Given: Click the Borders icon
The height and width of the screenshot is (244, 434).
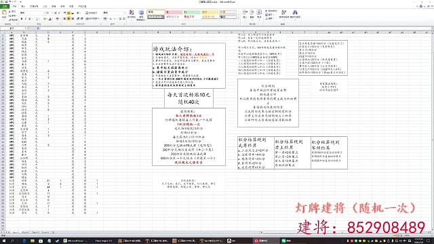Looking at the screenshot, I should [x=37, y=19].
